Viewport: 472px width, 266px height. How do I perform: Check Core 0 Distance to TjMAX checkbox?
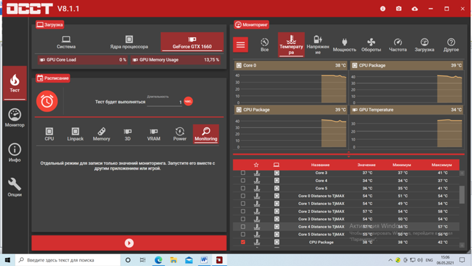(243, 196)
